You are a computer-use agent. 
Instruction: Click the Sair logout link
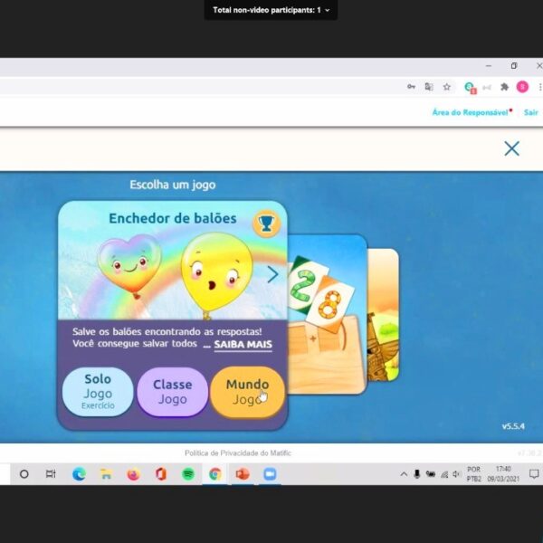point(530,112)
